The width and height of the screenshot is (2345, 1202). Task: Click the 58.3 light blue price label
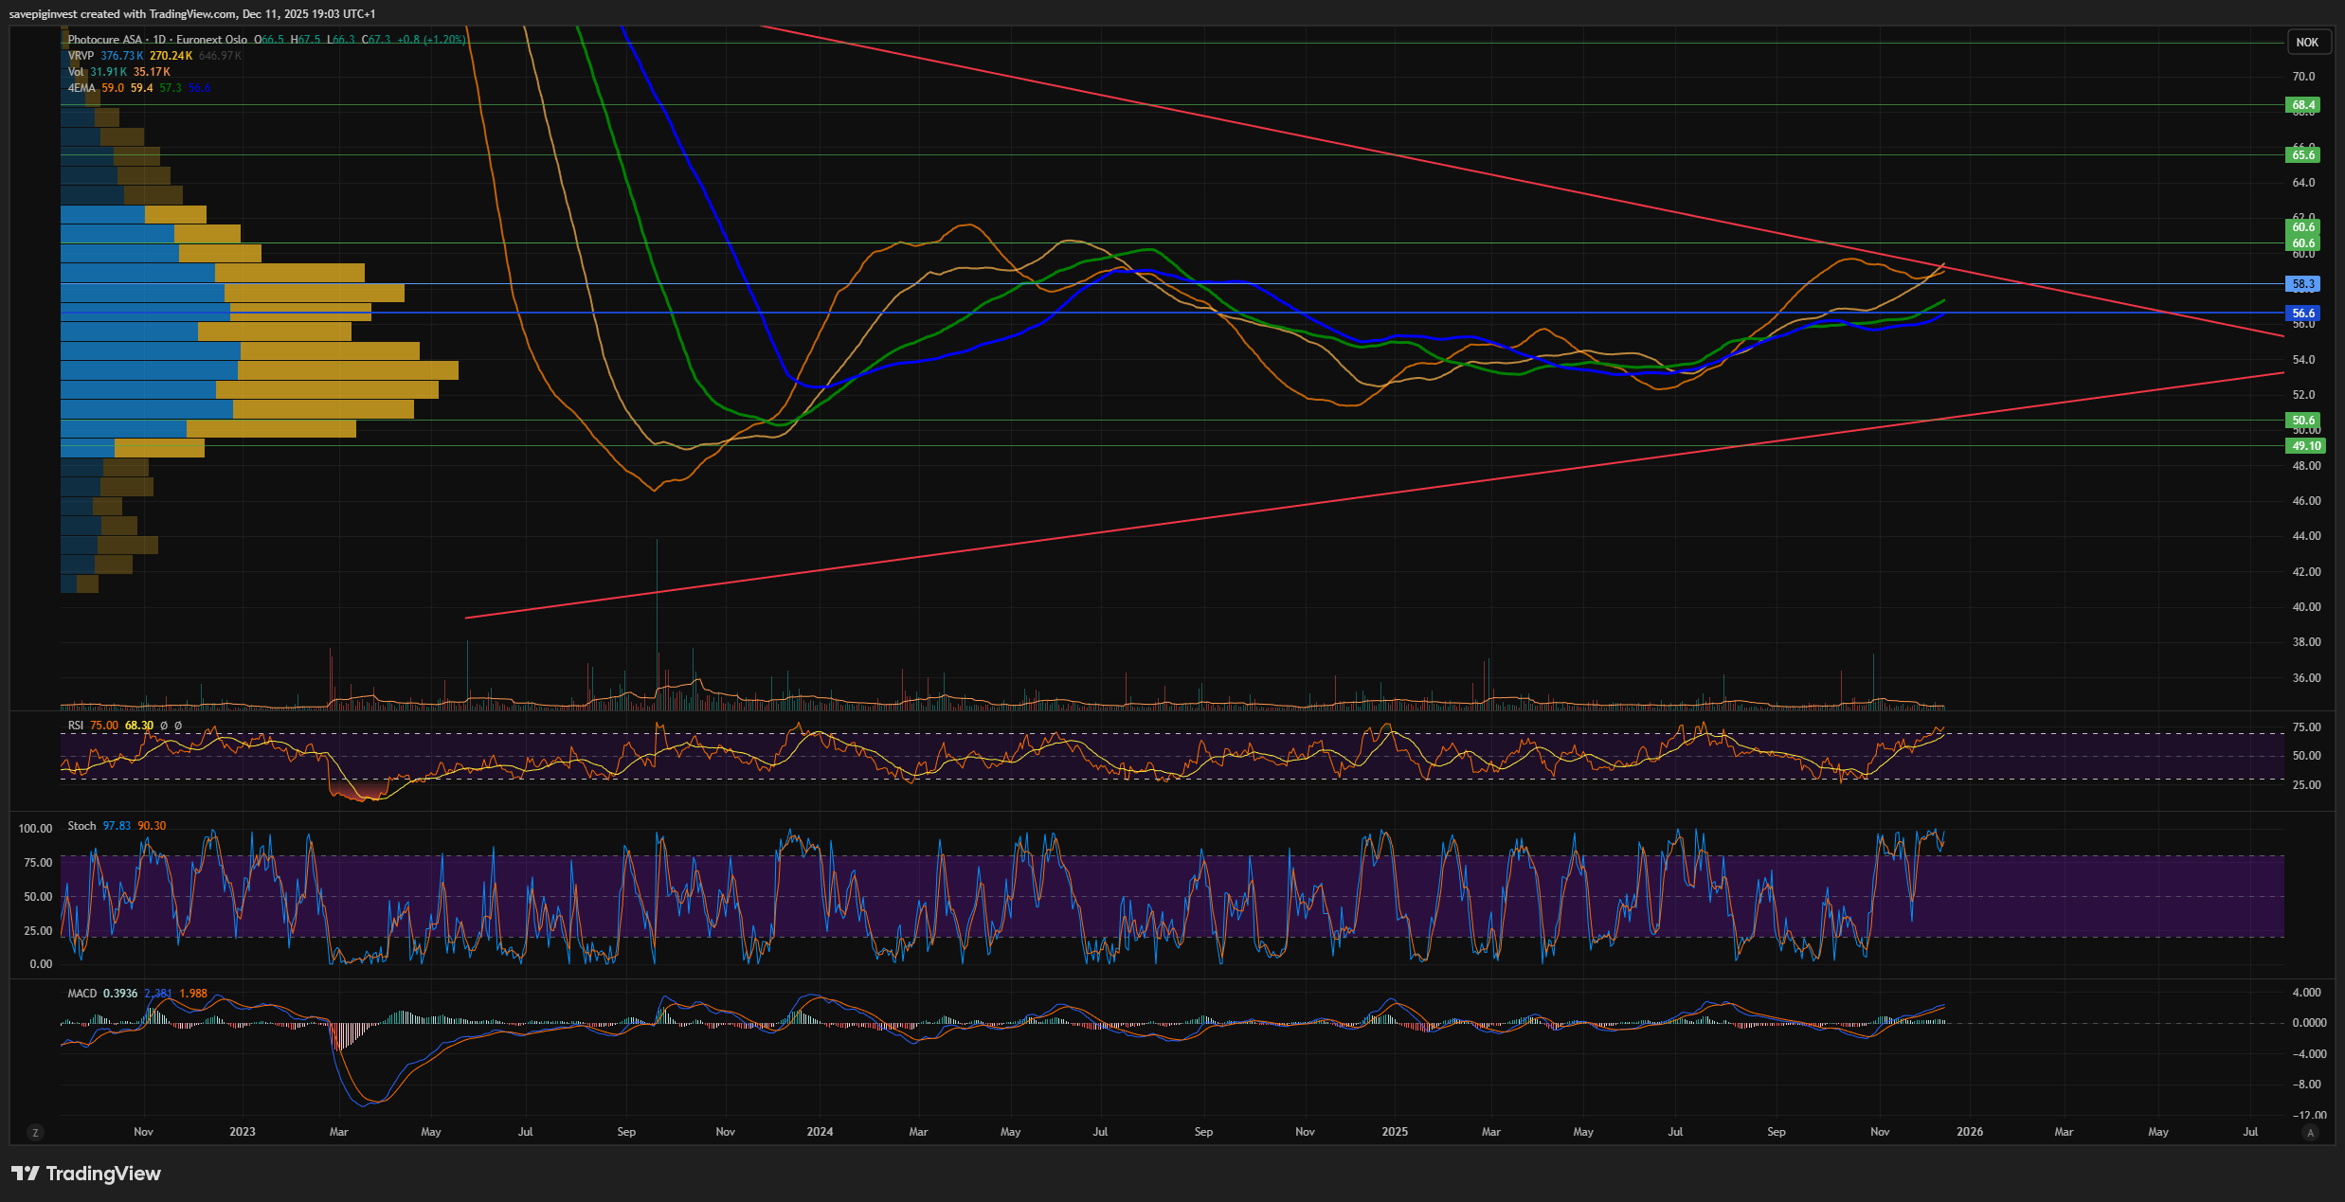pos(2303,284)
